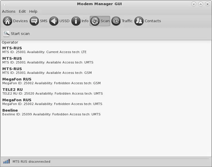212x167 pixels.
Task: Select Beeline operator row
Action: [106, 112]
